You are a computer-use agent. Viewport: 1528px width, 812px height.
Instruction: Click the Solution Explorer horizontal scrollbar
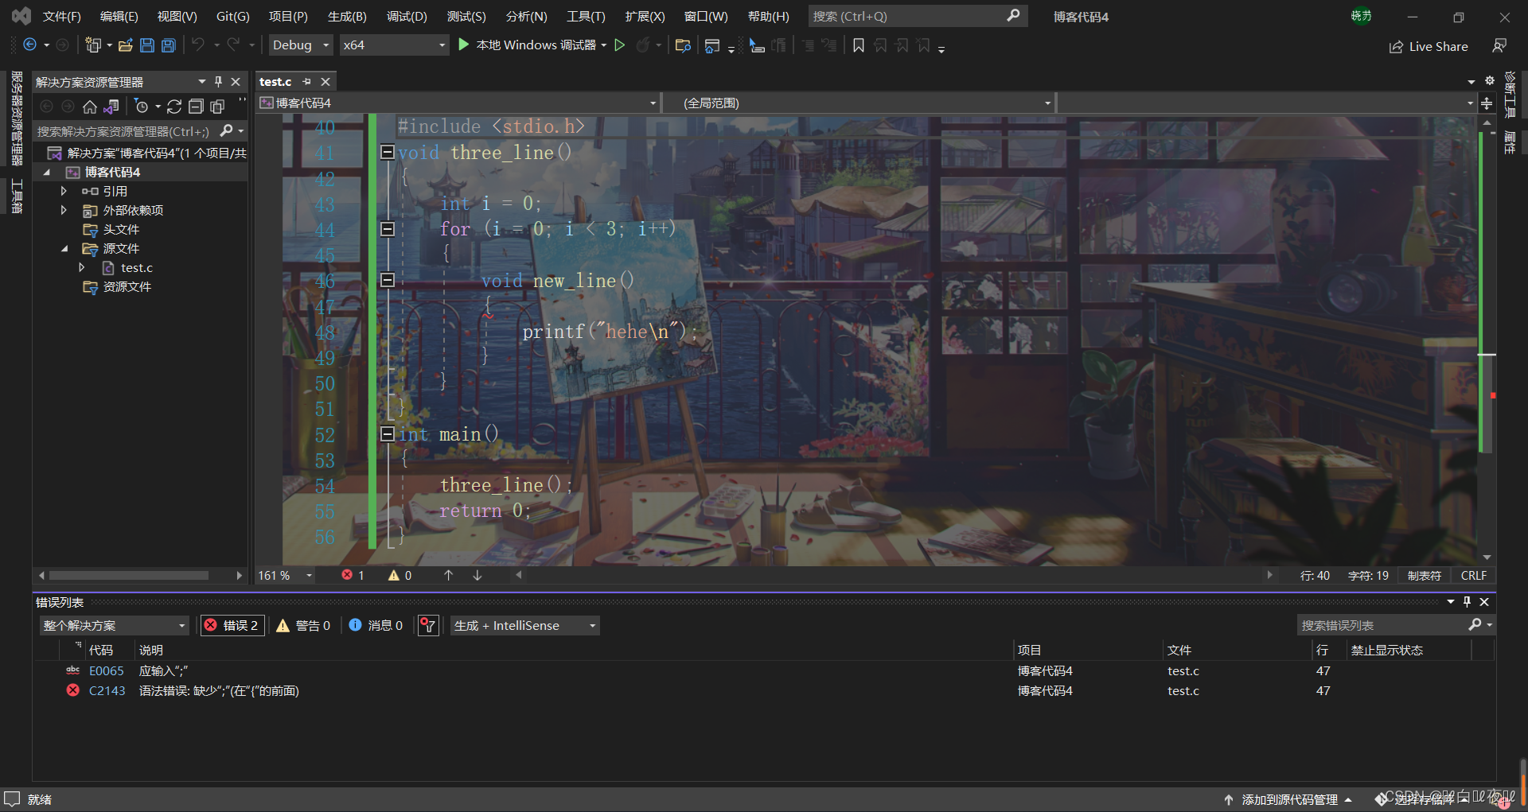tap(129, 575)
